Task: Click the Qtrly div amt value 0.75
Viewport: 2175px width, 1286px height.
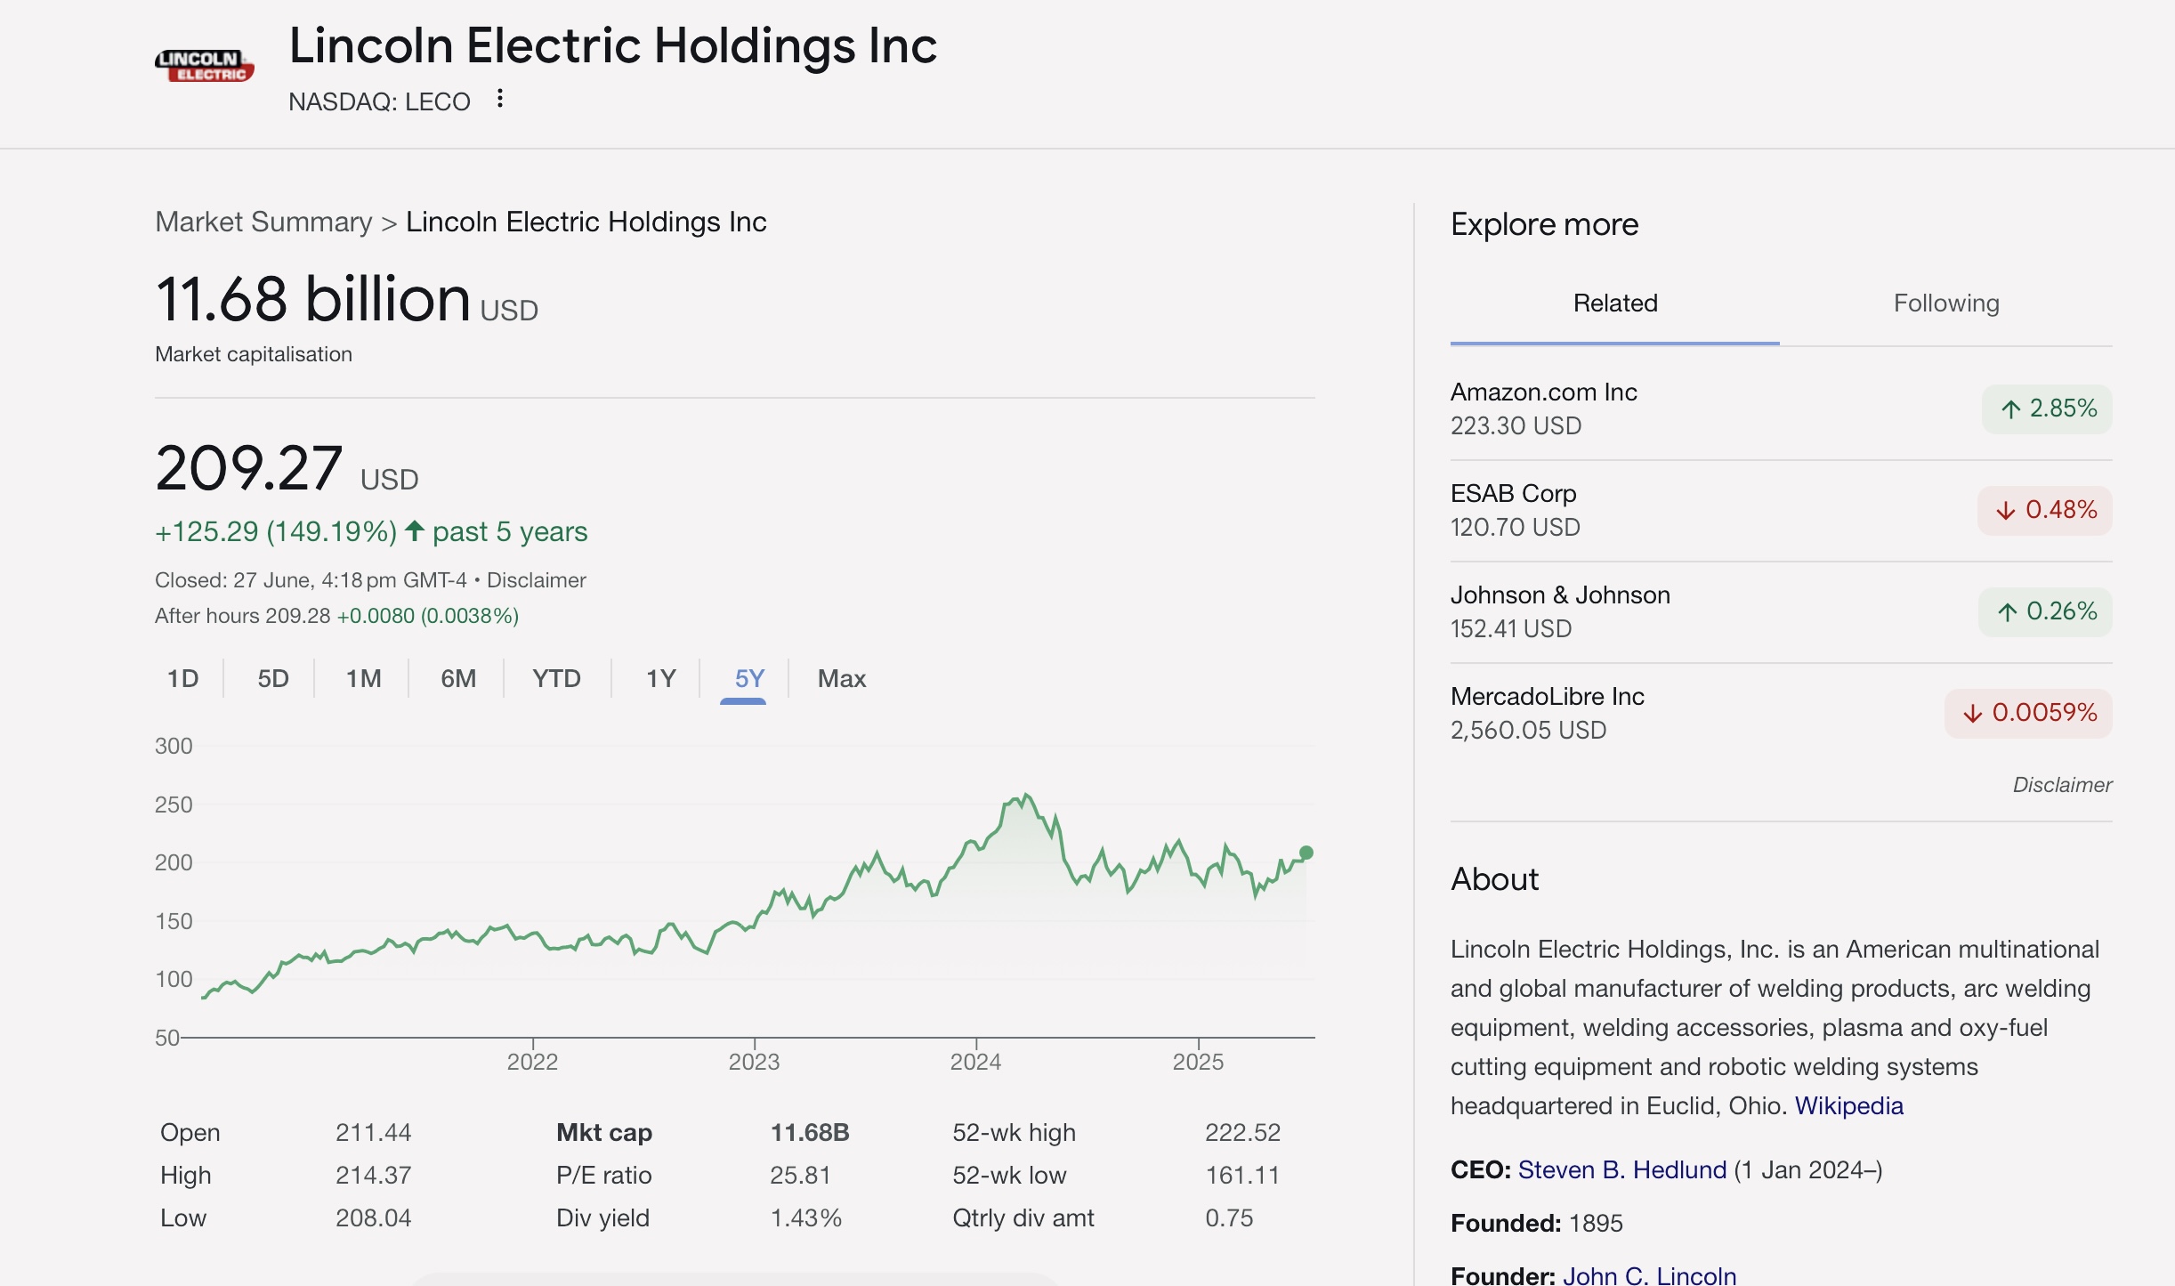Action: (x=1229, y=1218)
